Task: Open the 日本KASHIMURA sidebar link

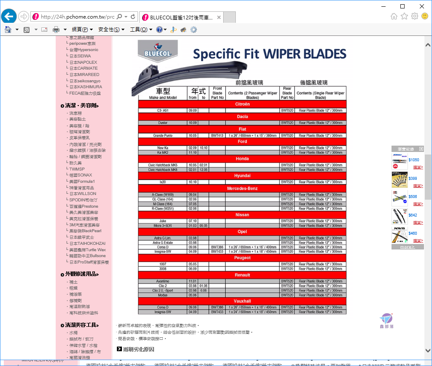Action: (86, 87)
